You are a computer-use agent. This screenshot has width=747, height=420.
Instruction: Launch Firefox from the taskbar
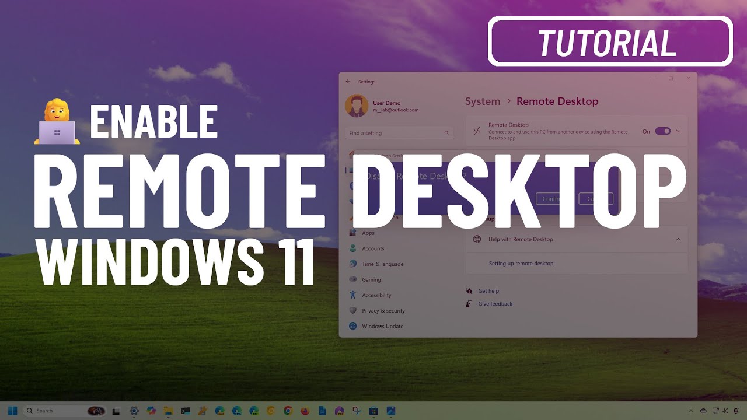point(305,411)
